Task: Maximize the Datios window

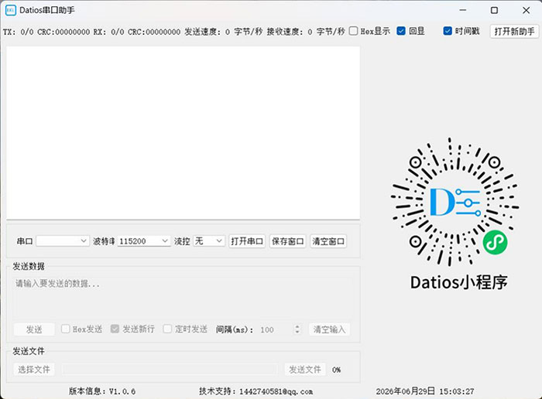Action: click(x=494, y=10)
